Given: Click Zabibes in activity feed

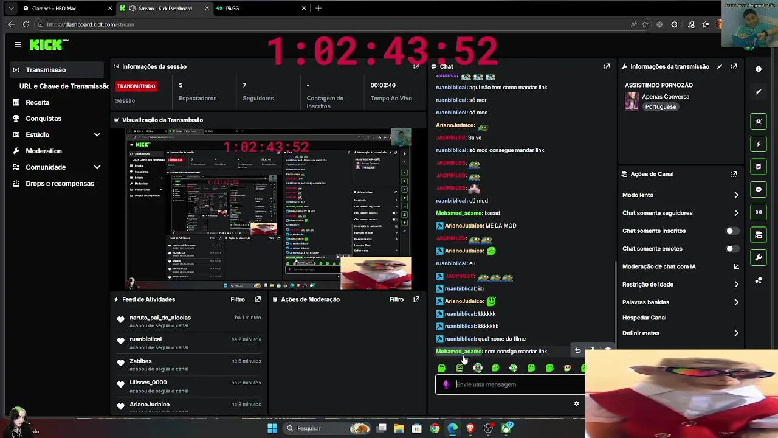Looking at the screenshot, I should pos(140,361).
